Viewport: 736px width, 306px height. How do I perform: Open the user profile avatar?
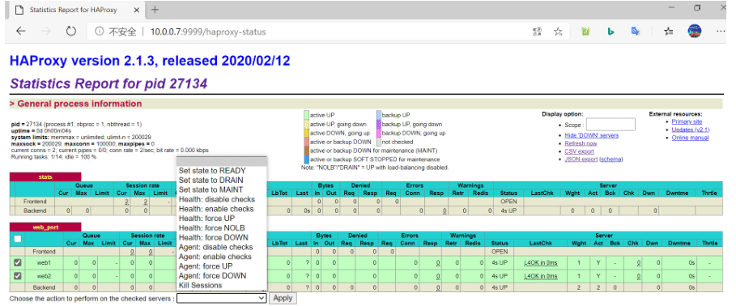point(695,32)
